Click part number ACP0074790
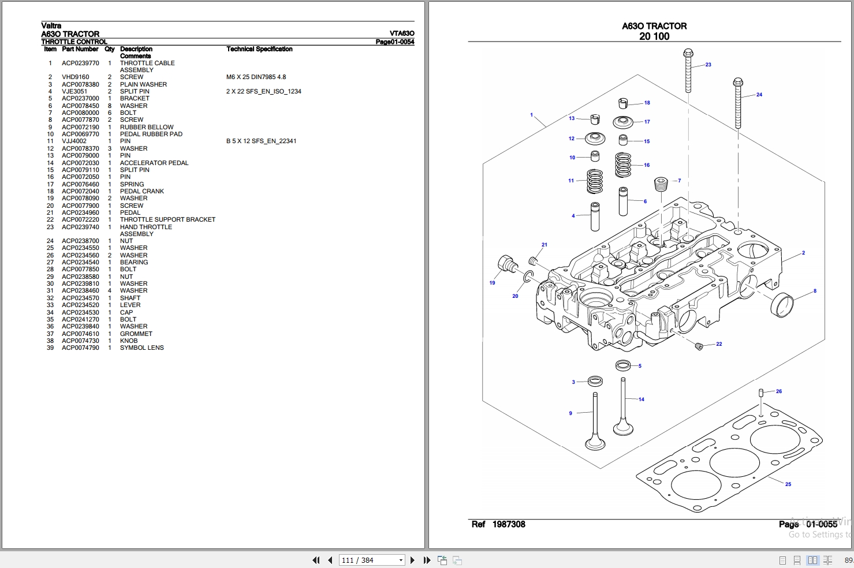 click(80, 347)
